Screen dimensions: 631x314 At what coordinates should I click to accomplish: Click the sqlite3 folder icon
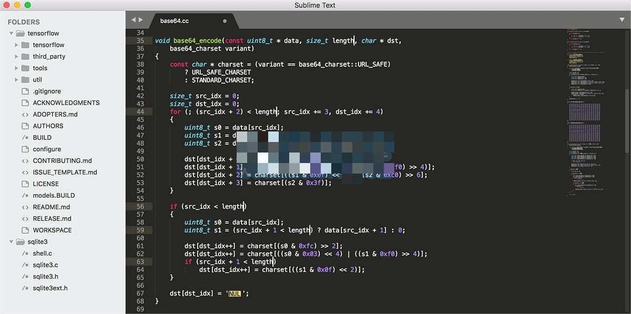coord(21,241)
